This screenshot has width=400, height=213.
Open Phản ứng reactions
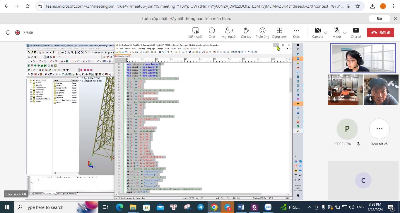click(262, 33)
